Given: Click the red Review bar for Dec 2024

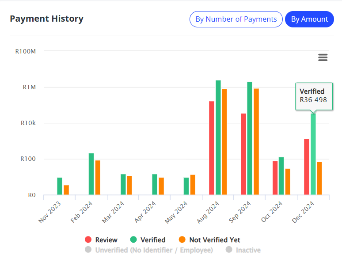Looking at the screenshot, I should coord(307,167).
